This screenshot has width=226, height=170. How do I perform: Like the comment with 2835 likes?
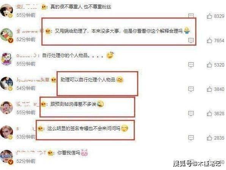coord(209,138)
